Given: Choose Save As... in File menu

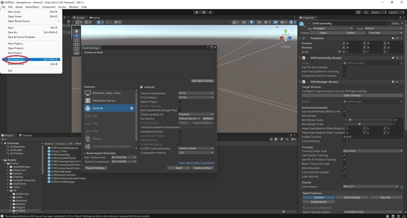Looking at the screenshot, I should point(31,32).
